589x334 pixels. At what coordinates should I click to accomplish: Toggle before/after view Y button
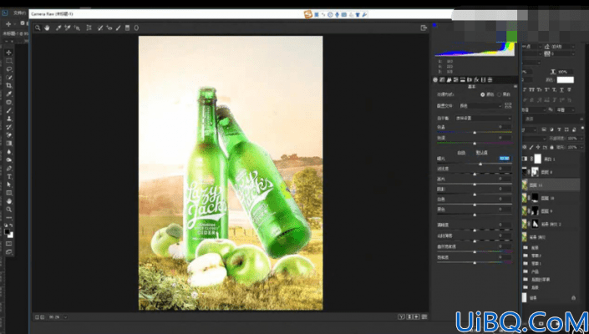coord(401,317)
